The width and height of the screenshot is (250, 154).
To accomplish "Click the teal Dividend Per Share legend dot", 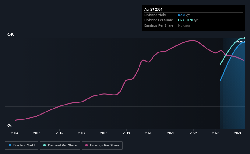I will click(x=44, y=145).
